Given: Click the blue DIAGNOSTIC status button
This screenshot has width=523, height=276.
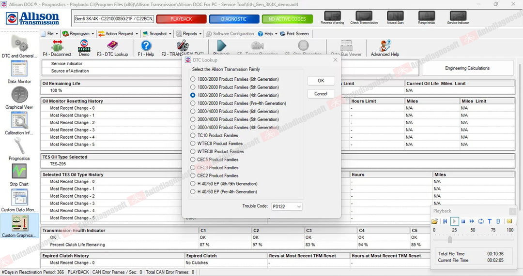Looking at the screenshot, I should click(234, 19).
